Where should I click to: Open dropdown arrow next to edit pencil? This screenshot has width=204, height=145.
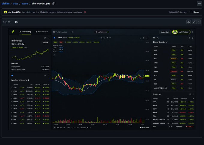[x=199, y=22]
